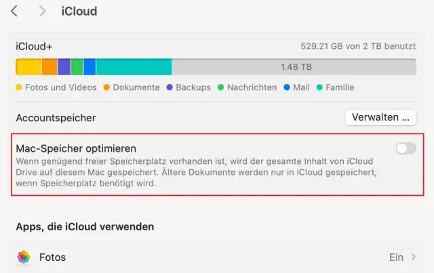The height and width of the screenshot is (273, 434).
Task: Click the back navigation arrow
Action: click(x=14, y=12)
